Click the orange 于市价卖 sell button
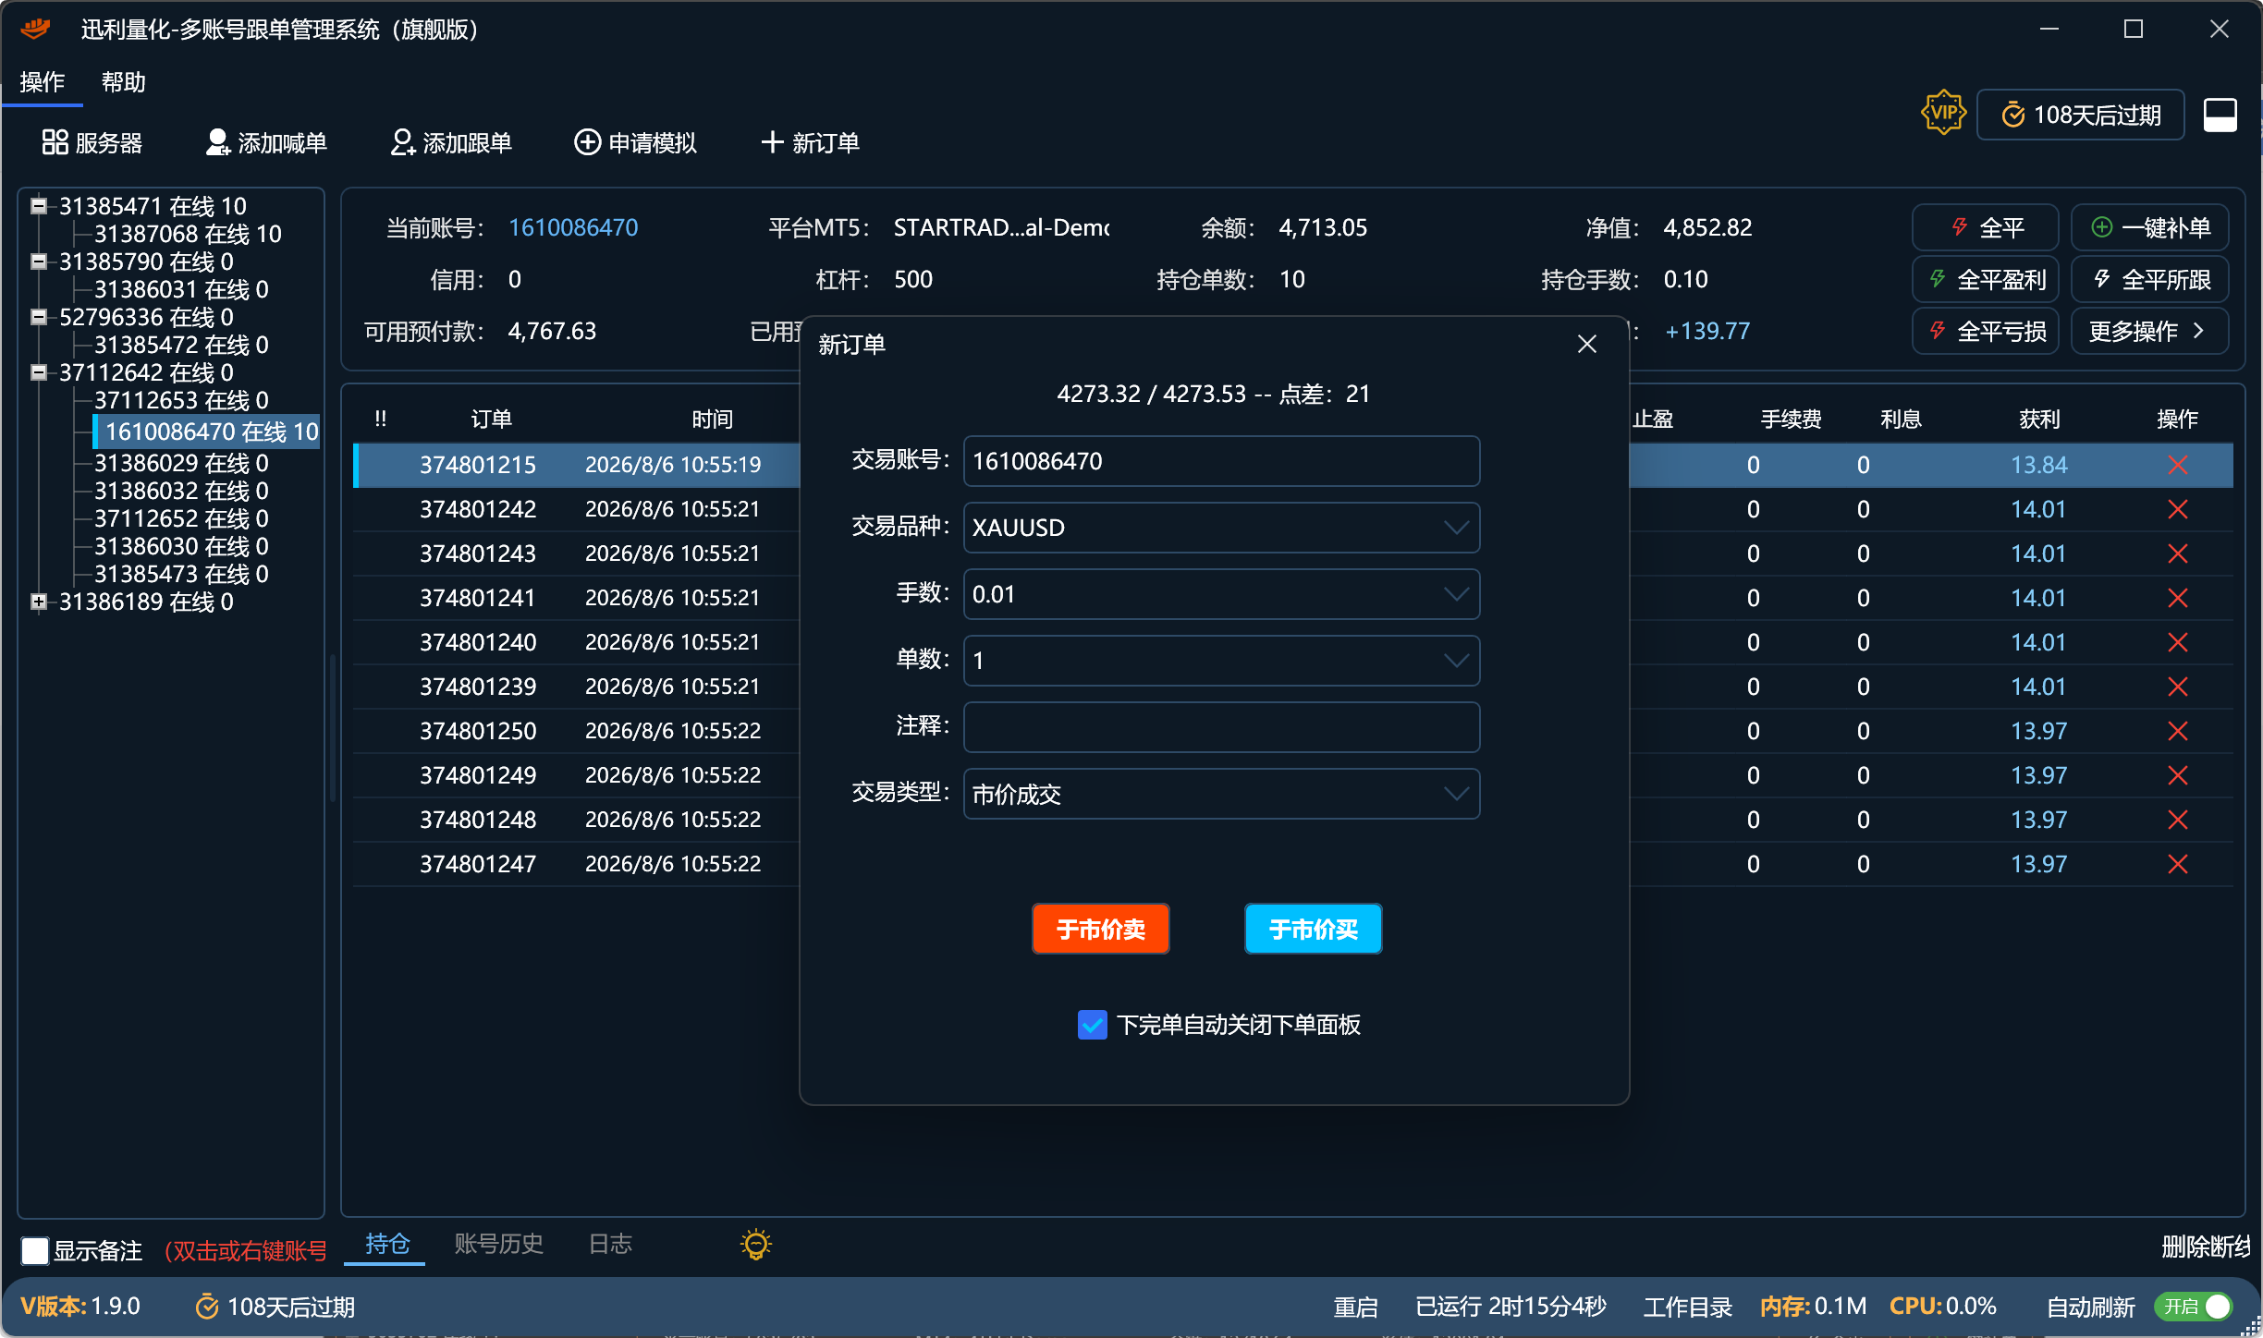This screenshot has height=1338, width=2263. pos(1100,929)
